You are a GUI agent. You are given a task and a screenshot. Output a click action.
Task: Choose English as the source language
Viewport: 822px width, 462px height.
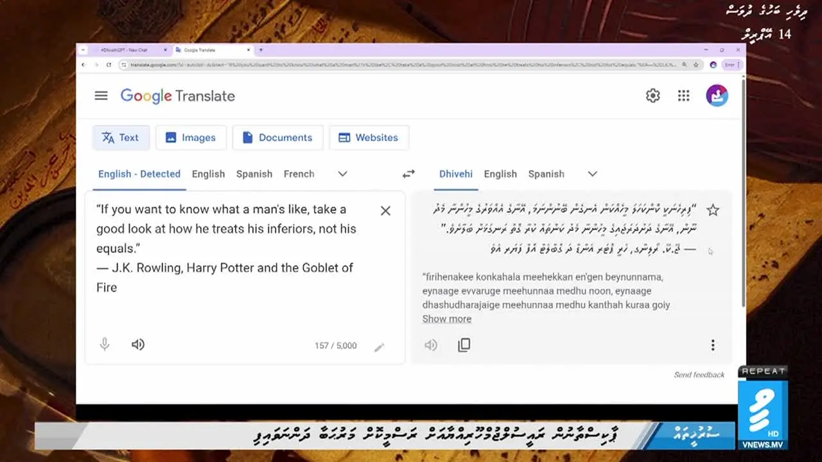[208, 174]
